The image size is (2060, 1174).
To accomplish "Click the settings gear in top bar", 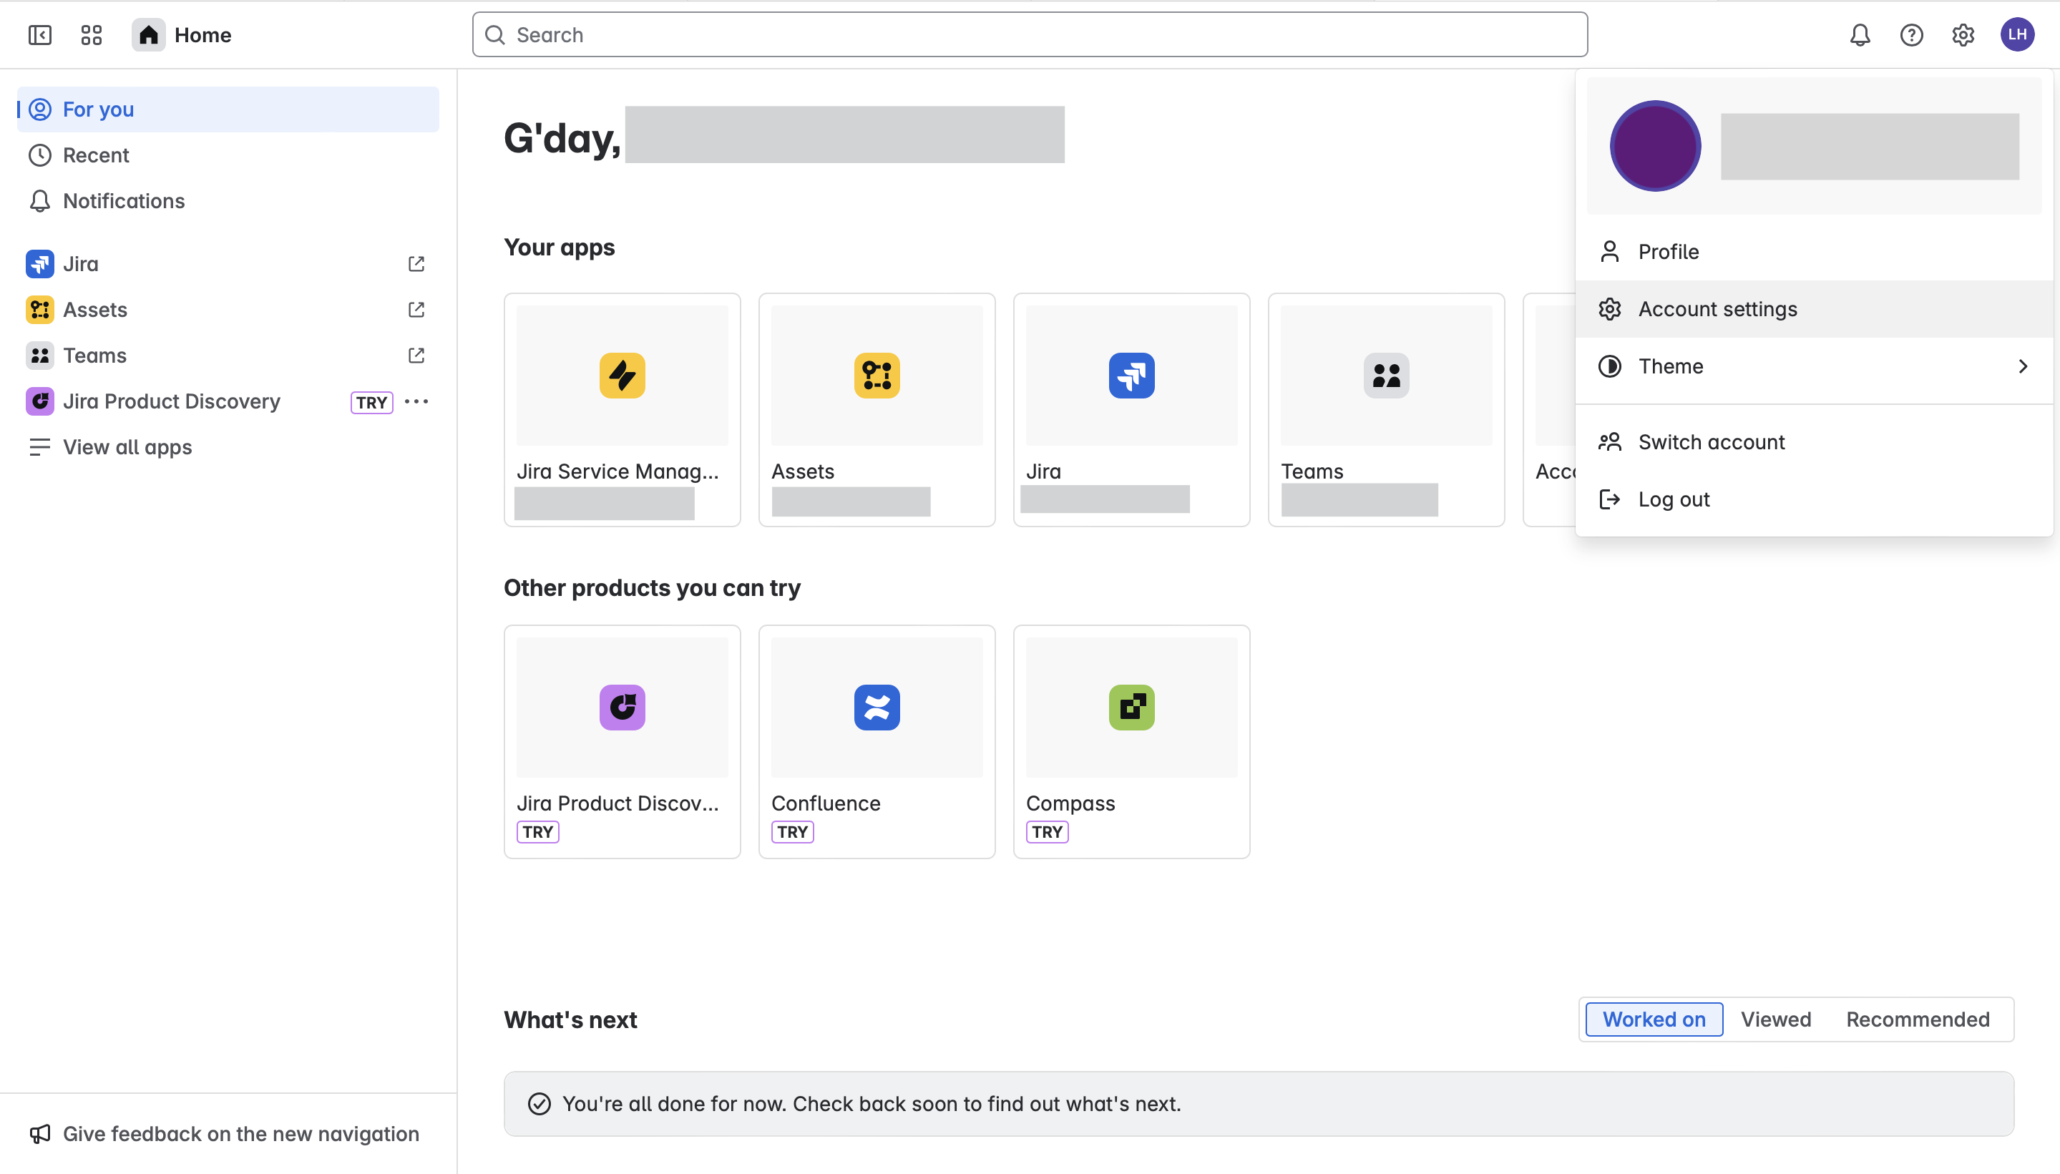I will coord(1963,34).
